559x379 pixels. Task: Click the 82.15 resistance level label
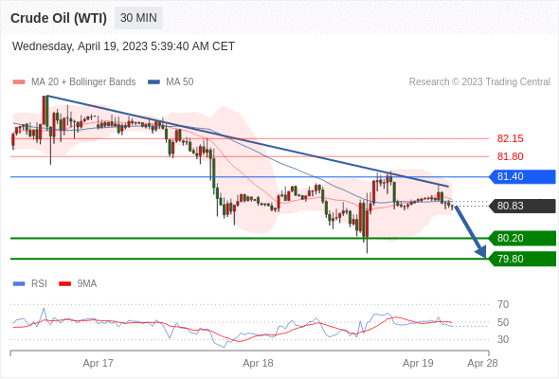[510, 138]
